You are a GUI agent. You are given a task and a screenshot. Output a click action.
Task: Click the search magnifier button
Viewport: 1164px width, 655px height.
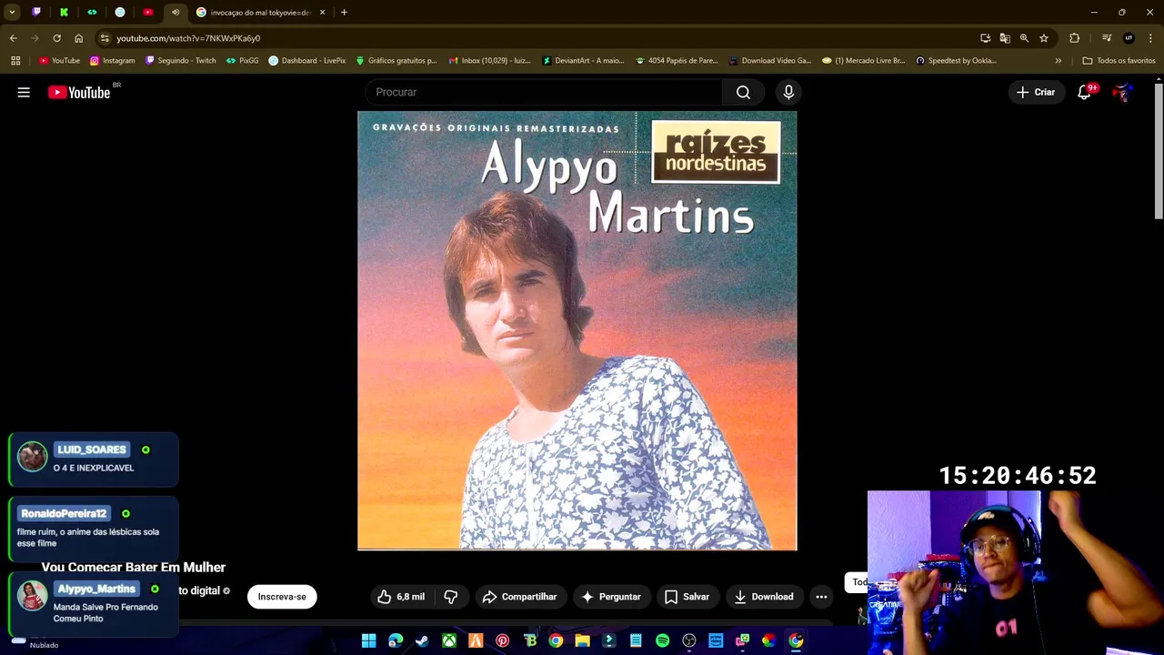point(743,92)
